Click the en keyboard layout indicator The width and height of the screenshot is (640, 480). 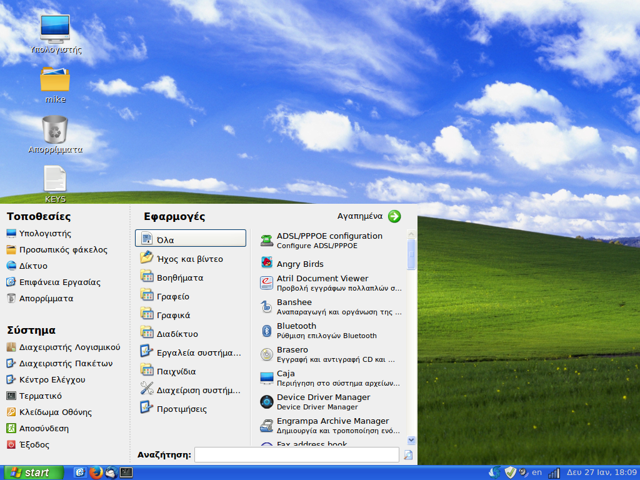[537, 472]
